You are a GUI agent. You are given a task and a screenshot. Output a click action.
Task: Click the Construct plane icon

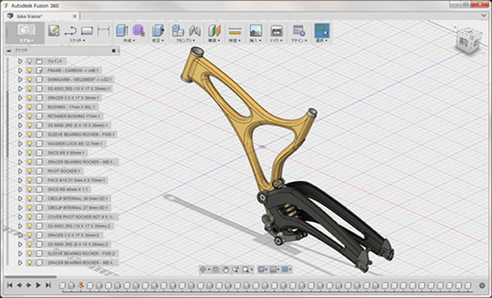[215, 31]
